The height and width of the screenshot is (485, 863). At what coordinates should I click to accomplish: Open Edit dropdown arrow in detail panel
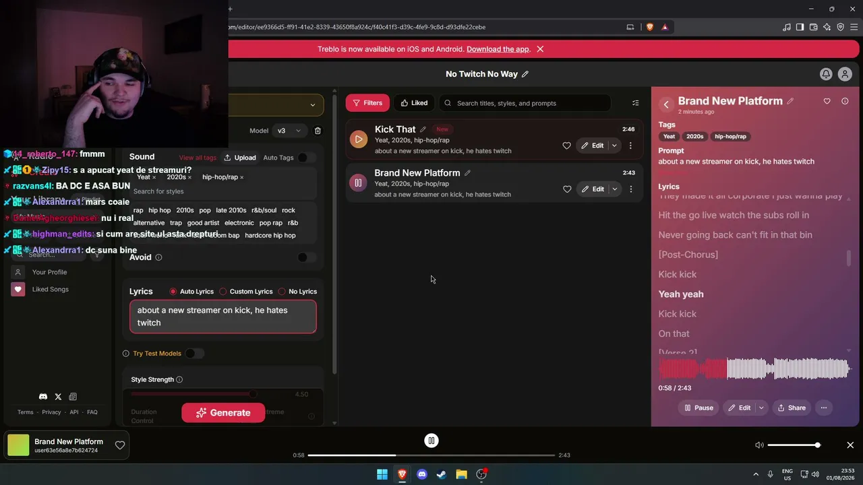click(761, 408)
